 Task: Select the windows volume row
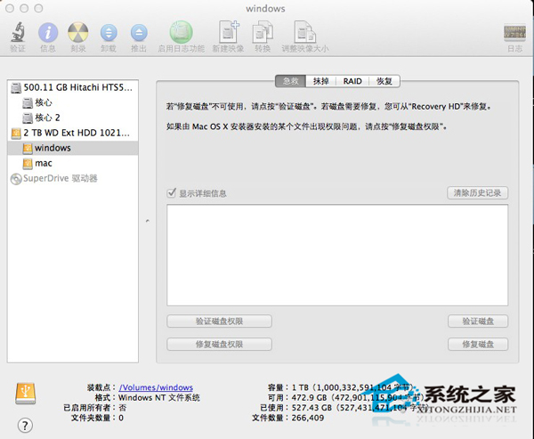pos(73,148)
